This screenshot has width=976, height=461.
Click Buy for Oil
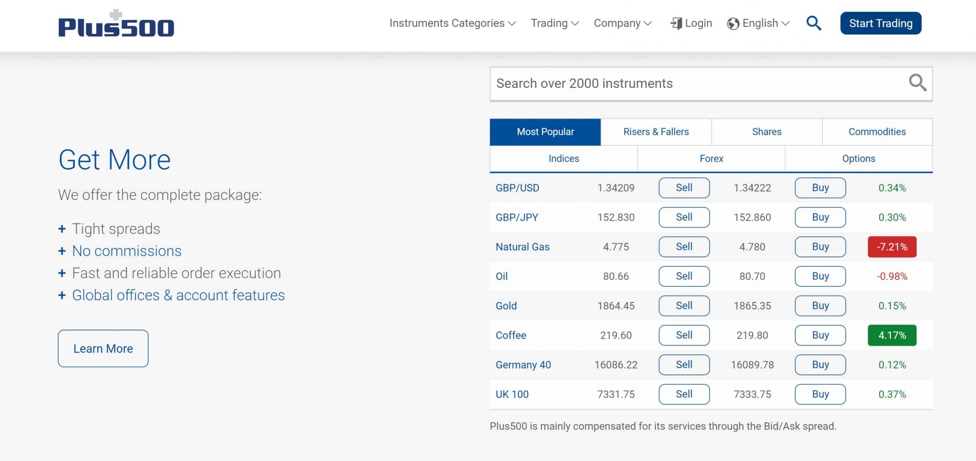820,276
